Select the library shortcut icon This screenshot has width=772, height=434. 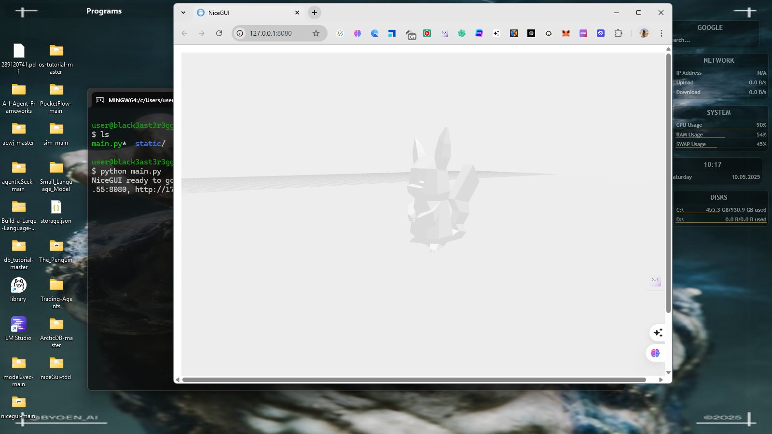(x=18, y=285)
